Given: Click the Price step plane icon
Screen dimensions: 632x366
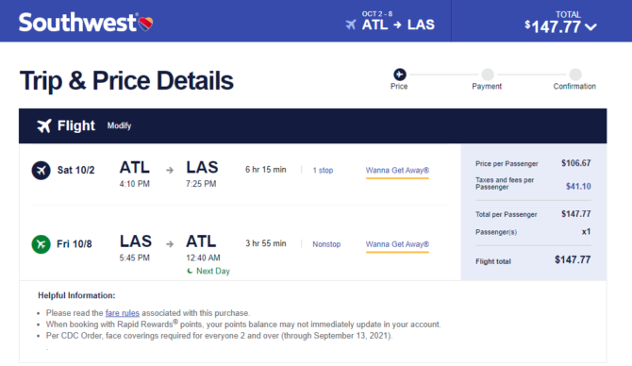Looking at the screenshot, I should (399, 75).
